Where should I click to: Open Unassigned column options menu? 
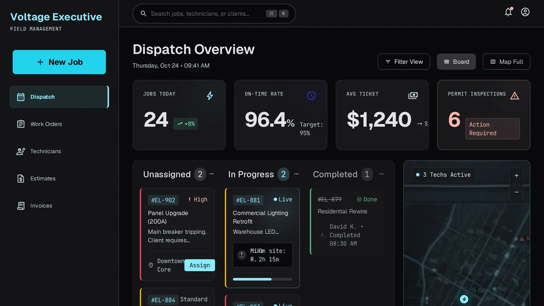coord(211,174)
